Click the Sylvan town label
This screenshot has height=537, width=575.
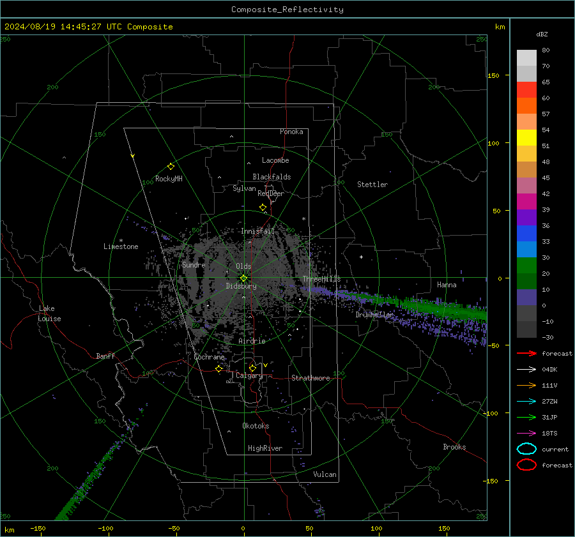pos(244,188)
